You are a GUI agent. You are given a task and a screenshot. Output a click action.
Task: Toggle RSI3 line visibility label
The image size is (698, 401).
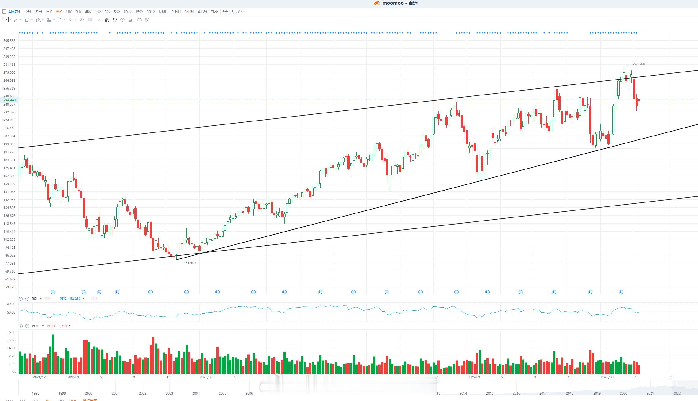tap(94, 299)
